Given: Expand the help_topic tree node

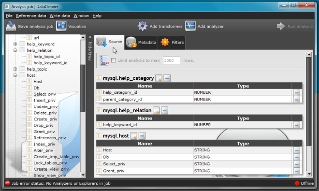Looking at the screenshot, I should (15, 69).
